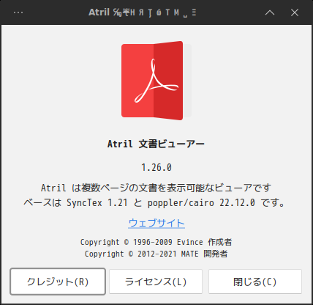313x305 pixels.
Task: Show the ライセンス(L) license text
Action: click(156, 282)
